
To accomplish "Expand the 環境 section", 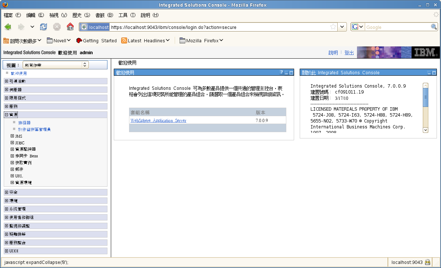I will (6, 201).
